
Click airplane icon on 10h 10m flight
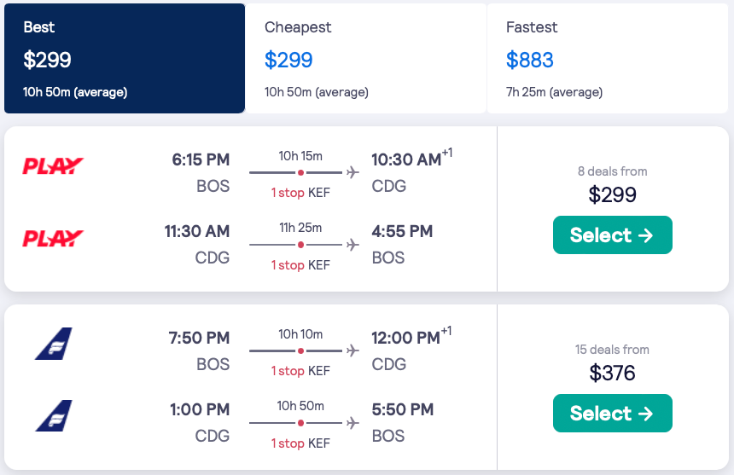pos(352,350)
